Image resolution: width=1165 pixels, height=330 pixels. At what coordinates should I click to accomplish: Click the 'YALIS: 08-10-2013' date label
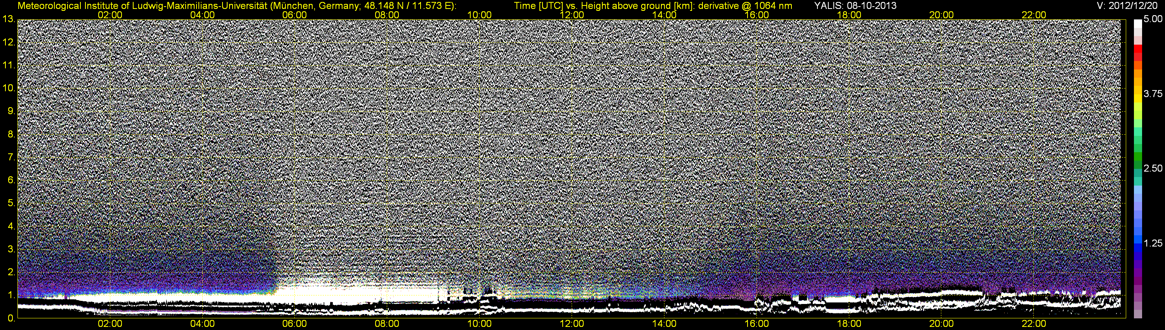coord(855,6)
